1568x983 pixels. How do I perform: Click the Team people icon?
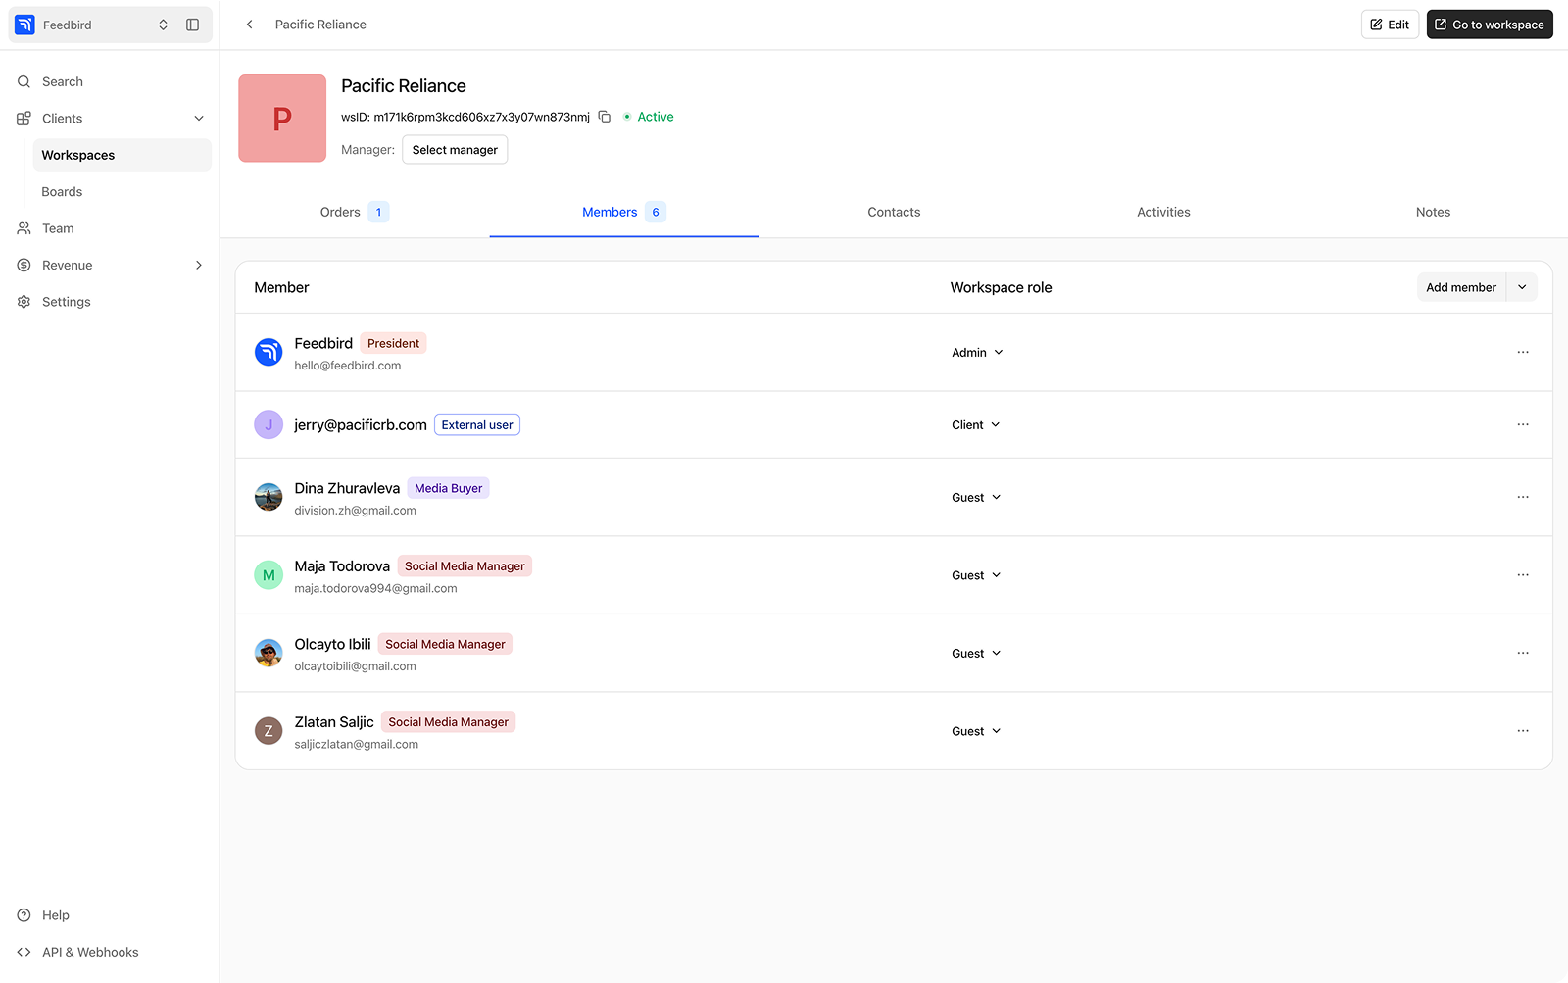pyautogui.click(x=24, y=228)
